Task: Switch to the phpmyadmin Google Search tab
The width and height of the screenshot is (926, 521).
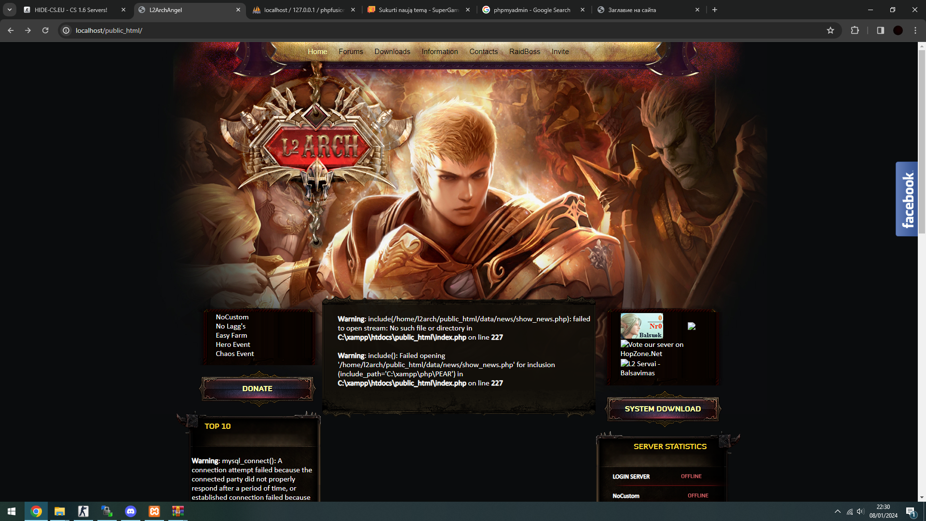Action: [x=532, y=10]
